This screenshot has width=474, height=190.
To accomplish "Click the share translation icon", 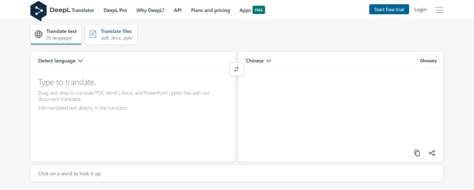I will [432, 153].
